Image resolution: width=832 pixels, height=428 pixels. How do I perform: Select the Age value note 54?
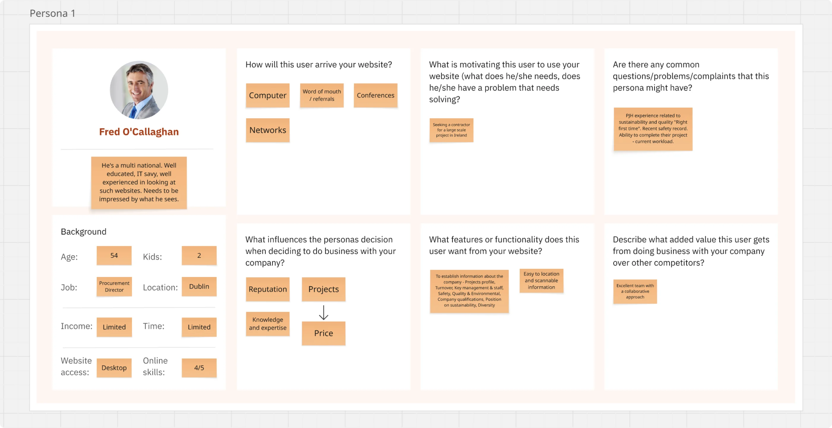point(114,256)
